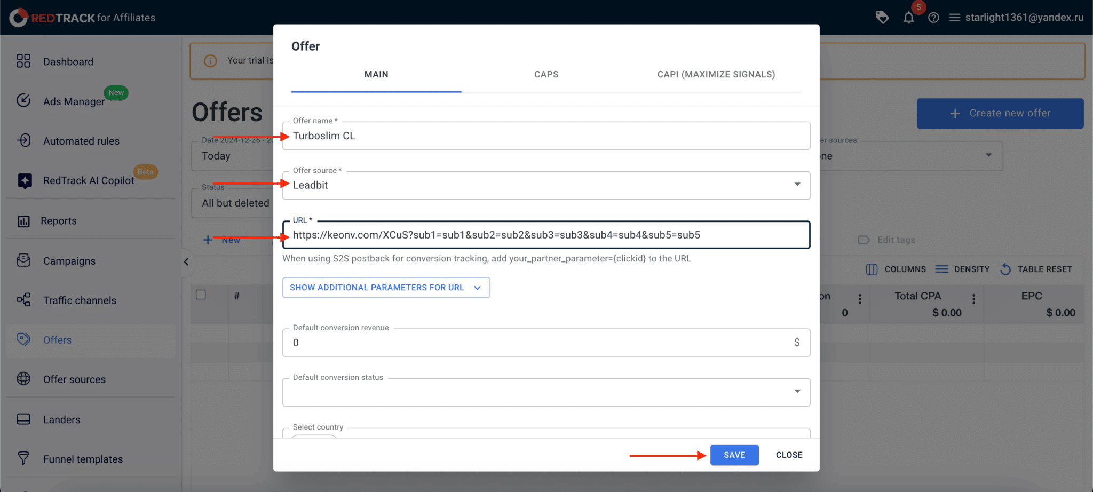This screenshot has width=1093, height=492.
Task: Toggle the select-all checkbox in table header
Action: click(x=201, y=295)
